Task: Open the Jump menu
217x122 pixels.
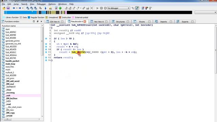Action: click(x=16, y=4)
